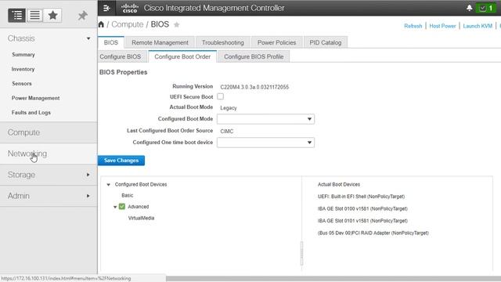Open Faults and Logs under Chassis
Image resolution: width=501 pixels, height=282 pixels.
(x=31, y=113)
